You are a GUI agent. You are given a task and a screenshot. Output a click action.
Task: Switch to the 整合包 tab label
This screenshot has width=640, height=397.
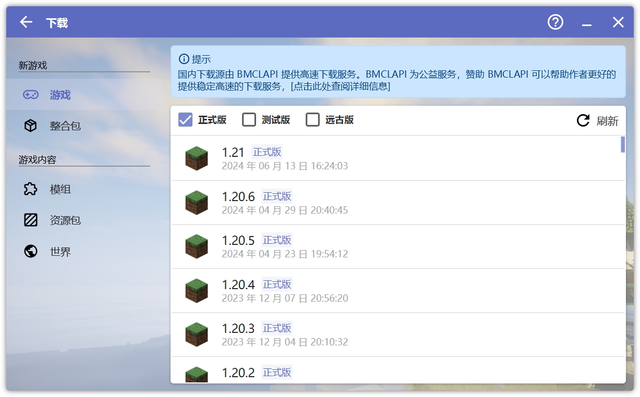pyautogui.click(x=65, y=126)
